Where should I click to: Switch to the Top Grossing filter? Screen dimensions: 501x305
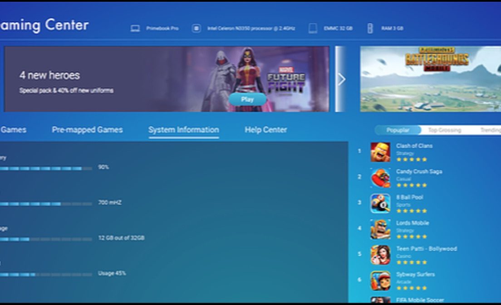coord(444,130)
